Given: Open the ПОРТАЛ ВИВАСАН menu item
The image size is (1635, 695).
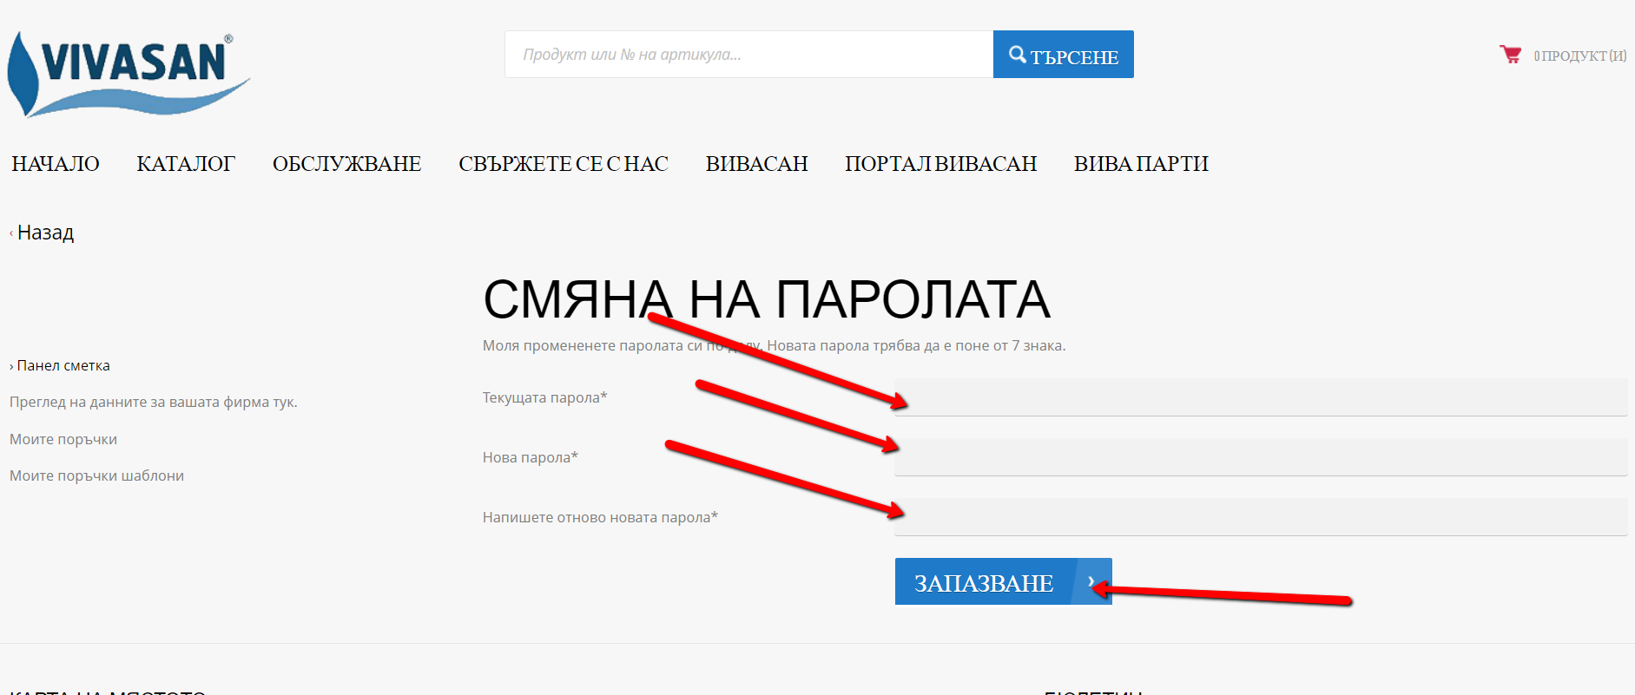Looking at the screenshot, I should 940,164.
